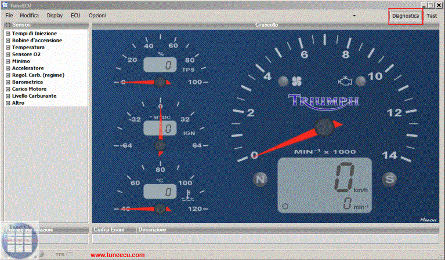Select the Regol. Carb. (regime) label
The width and height of the screenshot is (445, 260).
pos(38,75)
